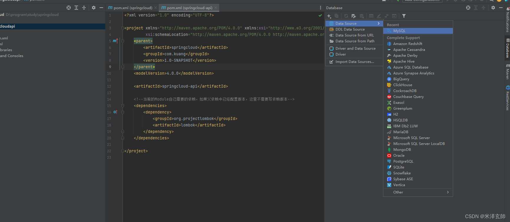Select MariaDB data source
This screenshot has width=510, height=222.
point(418,132)
